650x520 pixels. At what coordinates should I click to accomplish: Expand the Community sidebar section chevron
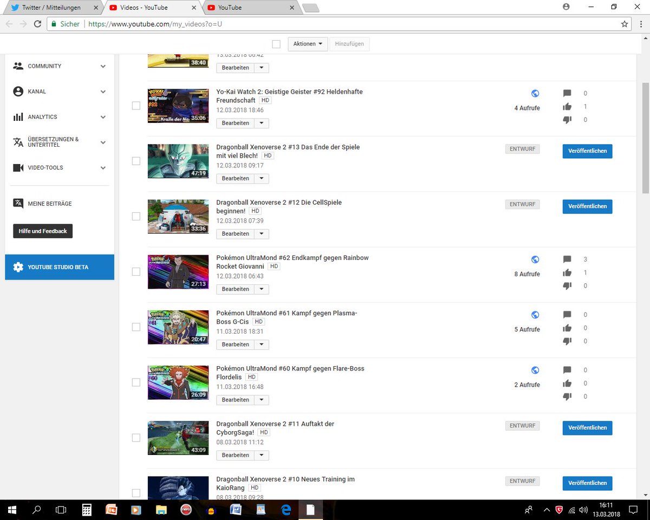(103, 66)
